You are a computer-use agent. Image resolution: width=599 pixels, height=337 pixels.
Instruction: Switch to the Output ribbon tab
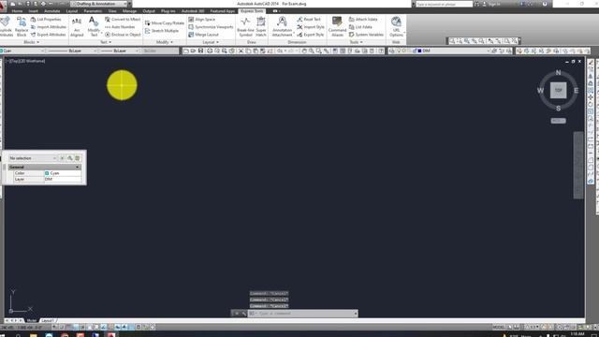pyautogui.click(x=149, y=11)
